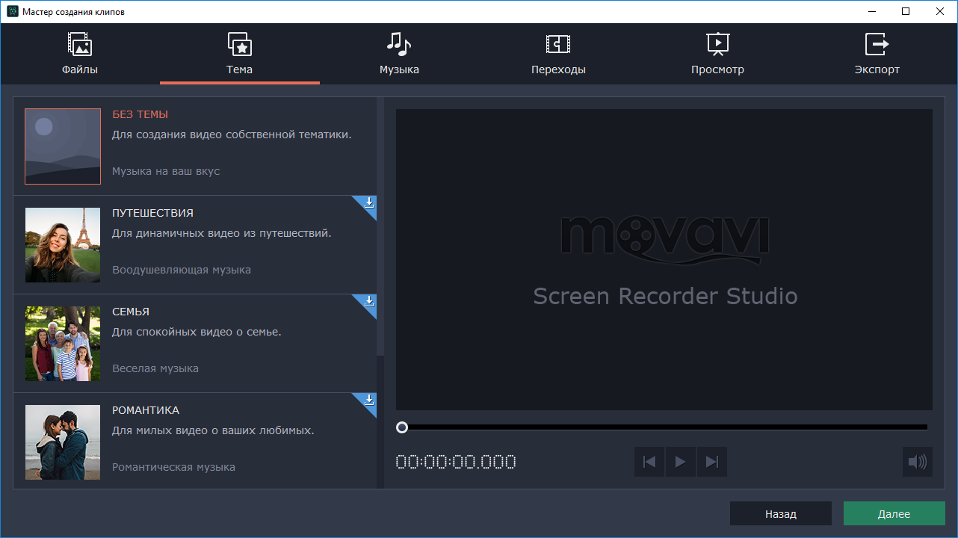Switch to the Файлы tab label
This screenshot has height=538, width=958.
(80, 69)
